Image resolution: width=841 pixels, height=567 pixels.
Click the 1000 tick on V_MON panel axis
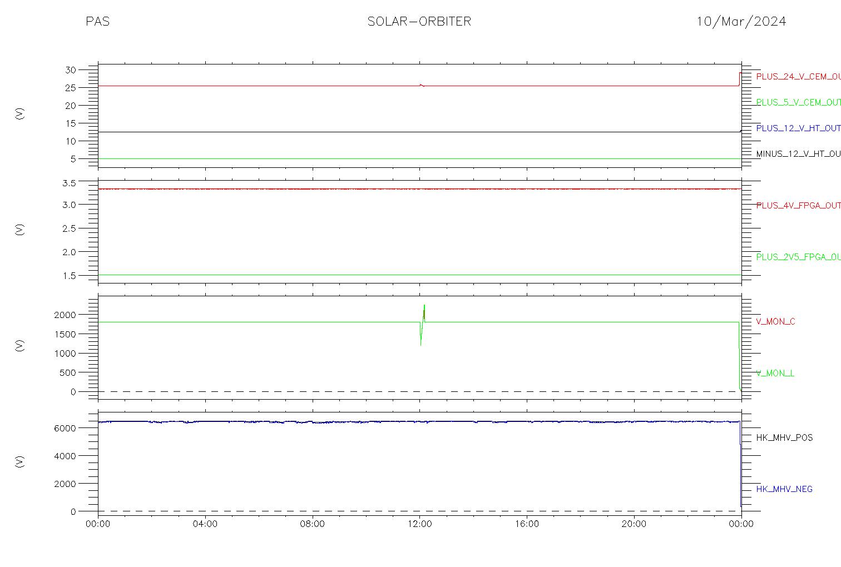(65, 354)
